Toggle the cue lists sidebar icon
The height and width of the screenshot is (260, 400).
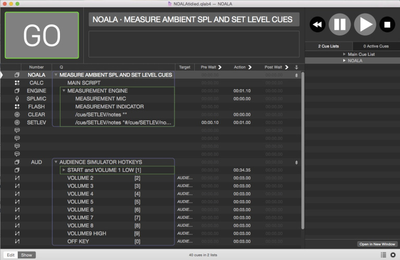pyautogui.click(x=383, y=255)
